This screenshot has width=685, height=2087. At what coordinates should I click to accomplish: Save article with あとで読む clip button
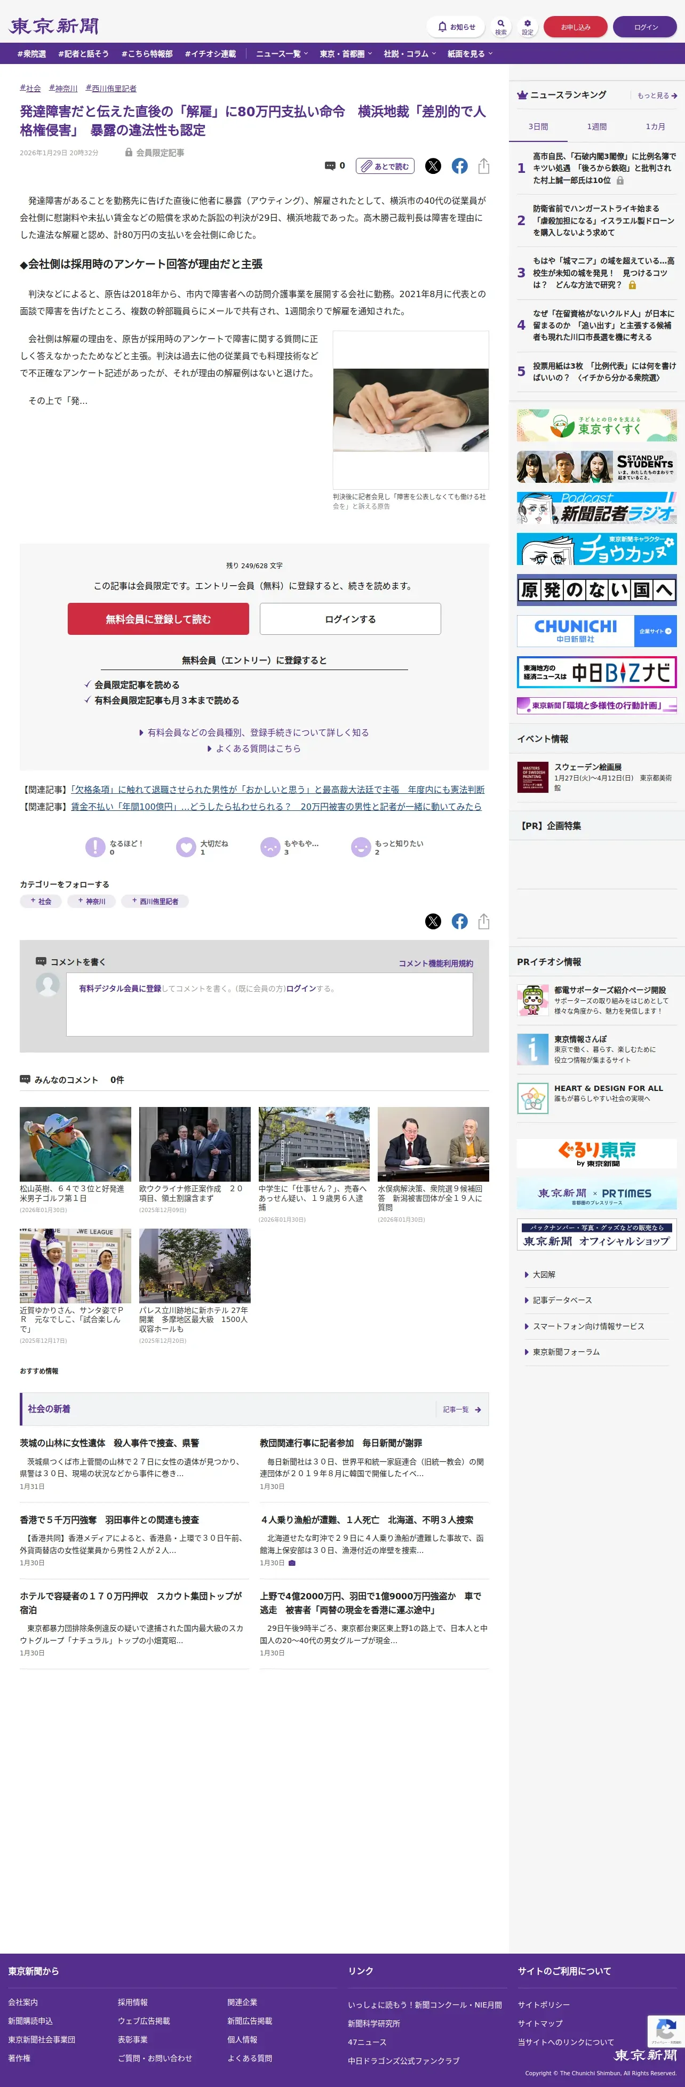click(385, 166)
